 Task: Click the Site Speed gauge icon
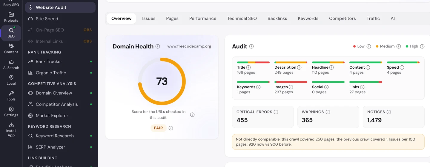pos(30,19)
